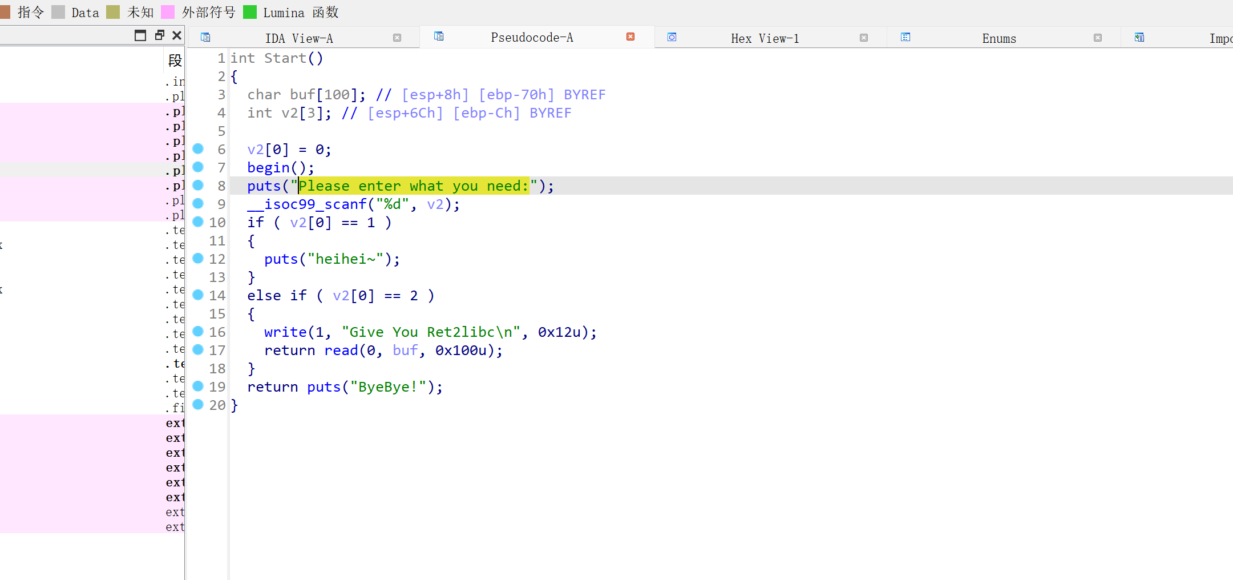The image size is (1233, 580).
Task: Click the Enums tab icon
Action: [905, 38]
